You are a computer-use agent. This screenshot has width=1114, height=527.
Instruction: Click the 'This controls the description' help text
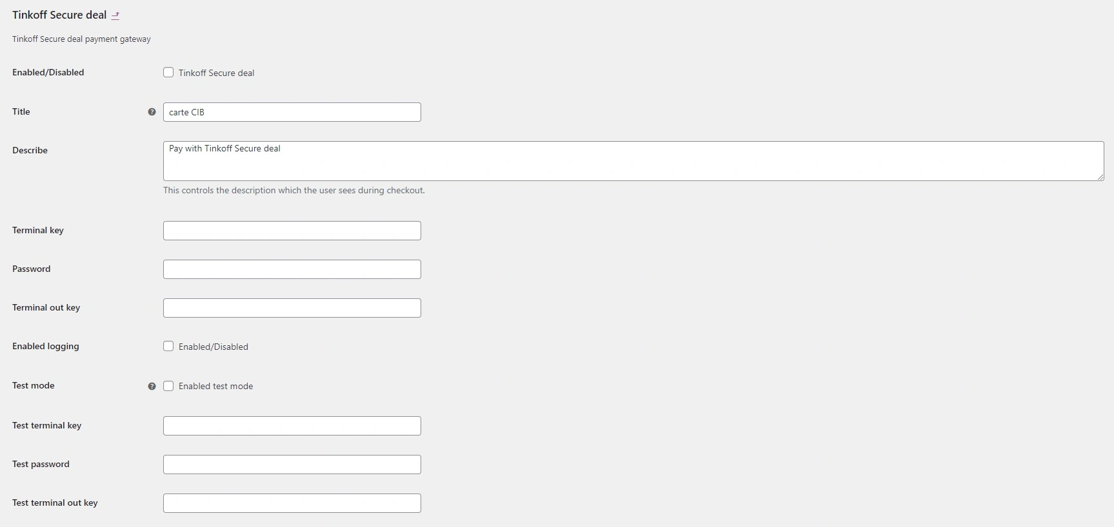[294, 191]
